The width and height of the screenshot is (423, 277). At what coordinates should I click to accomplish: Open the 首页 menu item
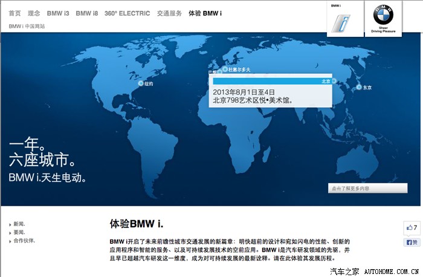15,13
